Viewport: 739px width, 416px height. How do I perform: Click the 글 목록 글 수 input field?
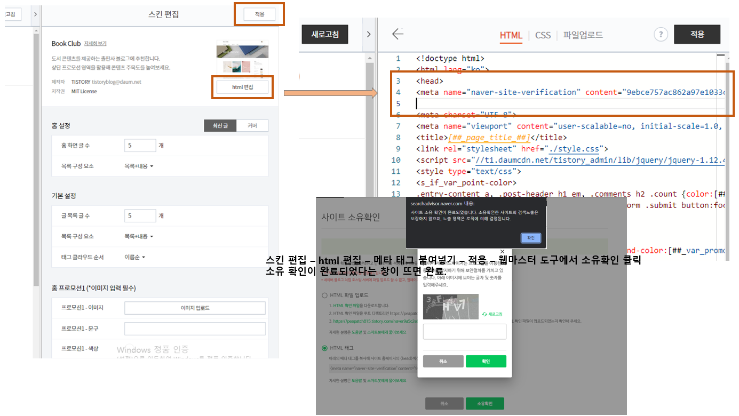140,216
